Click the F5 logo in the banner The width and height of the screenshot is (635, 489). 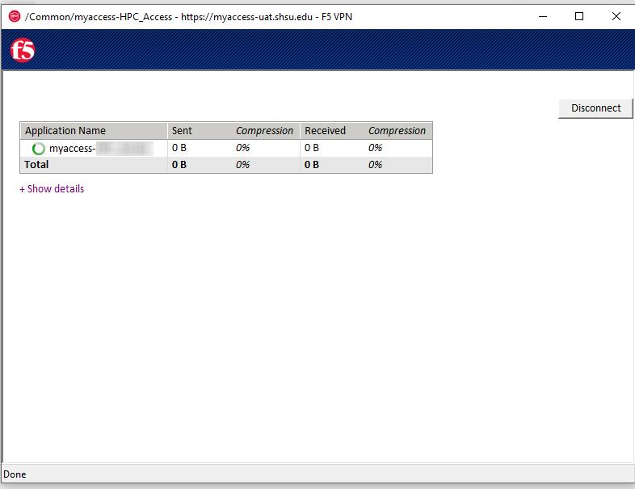22,50
